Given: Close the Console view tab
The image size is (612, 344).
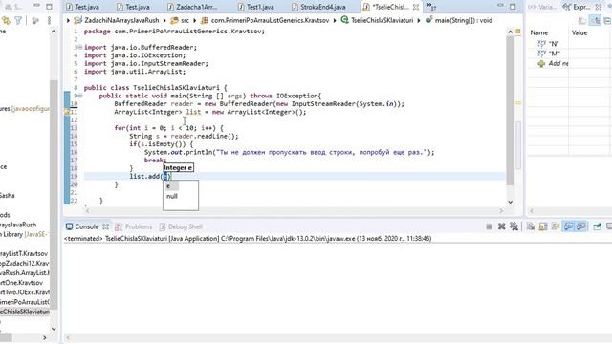Looking at the screenshot, I should (x=106, y=226).
